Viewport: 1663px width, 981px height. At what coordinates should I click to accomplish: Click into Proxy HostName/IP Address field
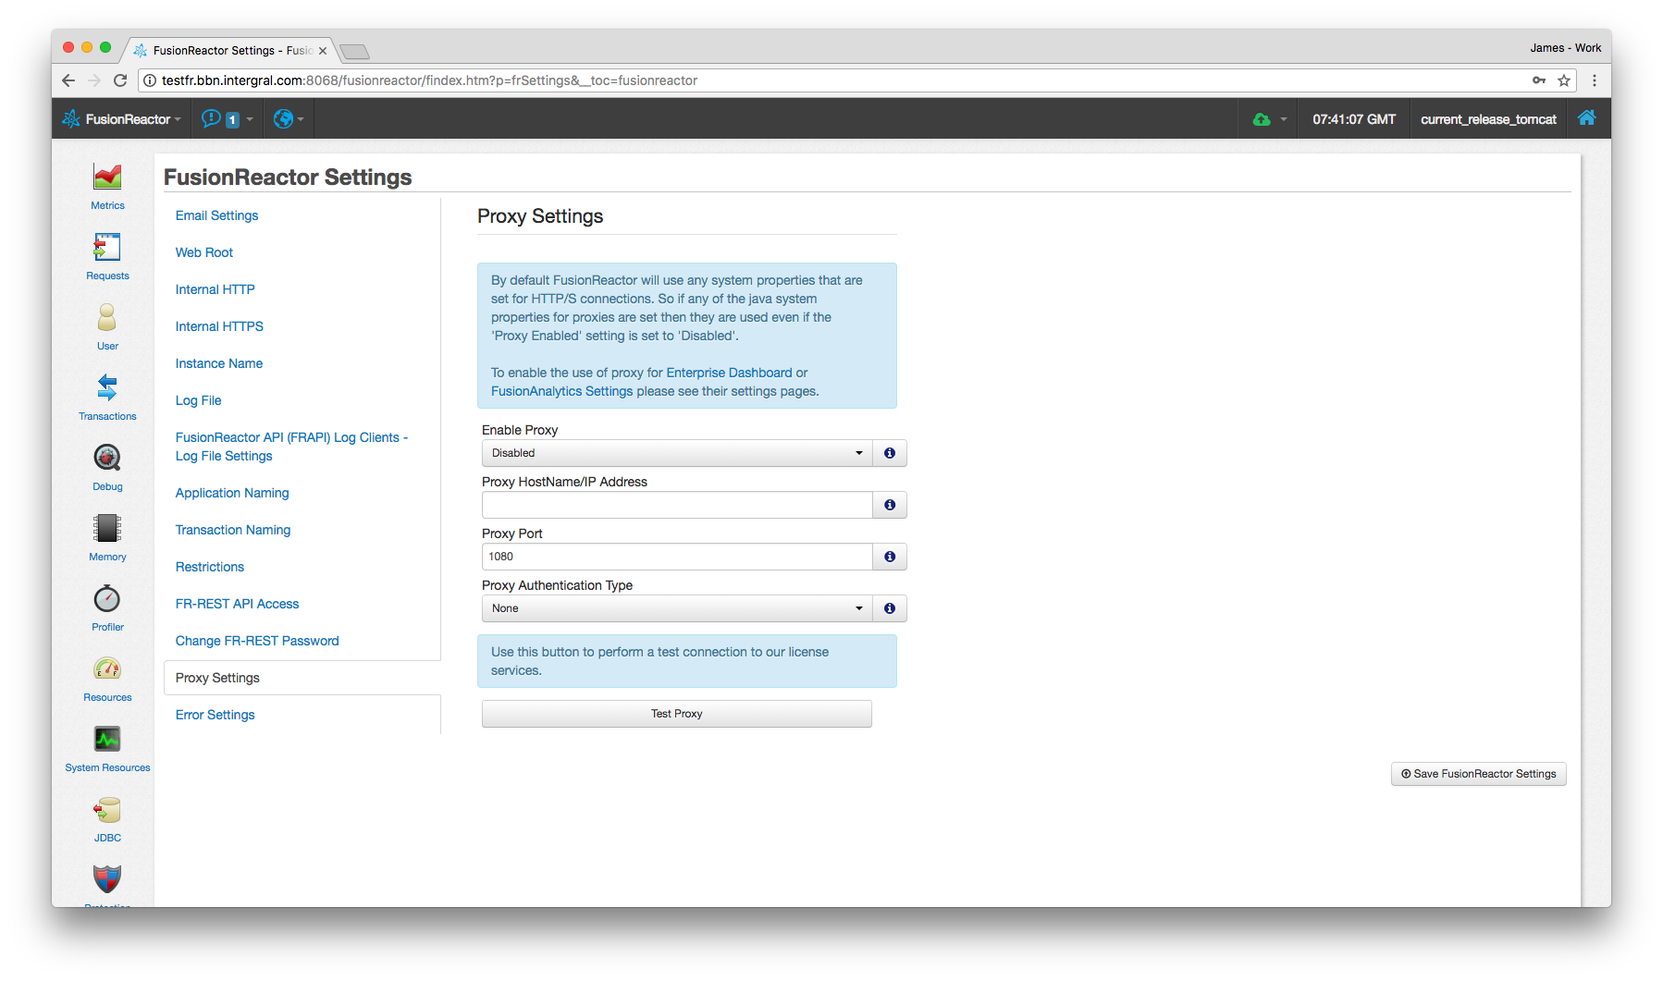pyautogui.click(x=677, y=505)
